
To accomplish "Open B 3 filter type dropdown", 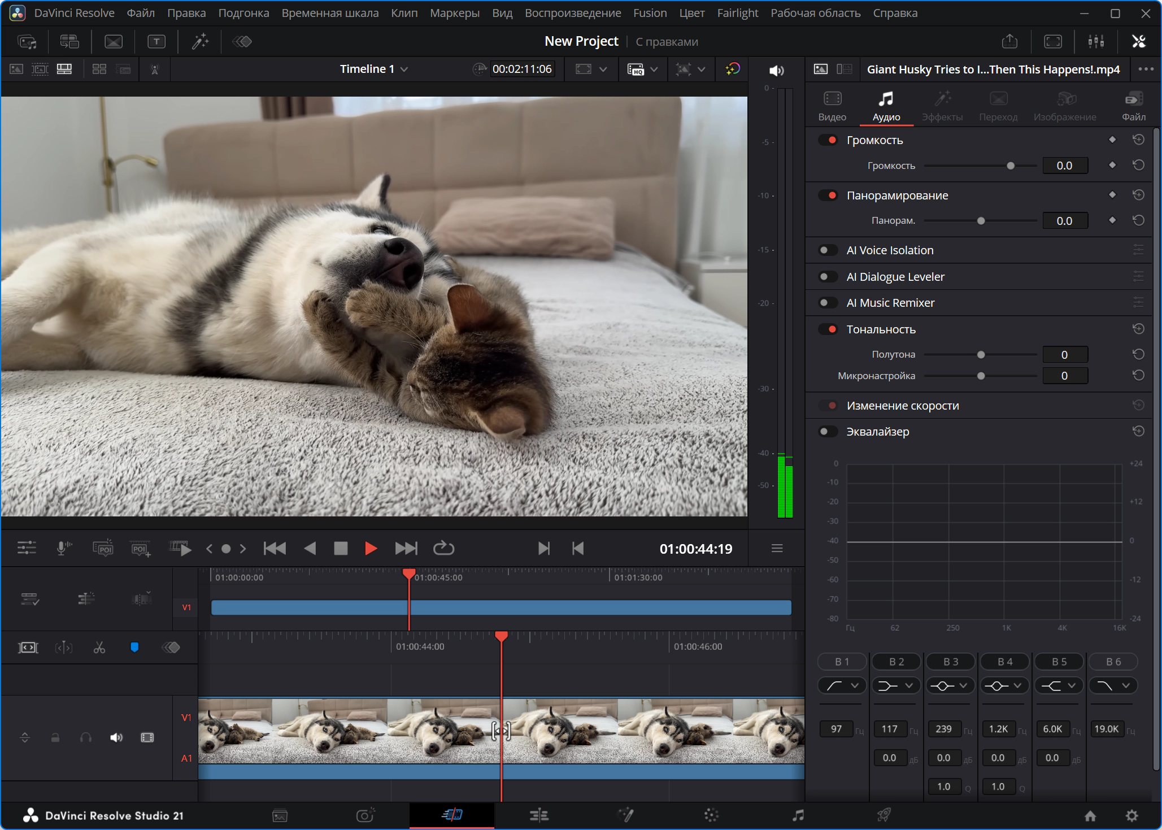I will pos(950,685).
